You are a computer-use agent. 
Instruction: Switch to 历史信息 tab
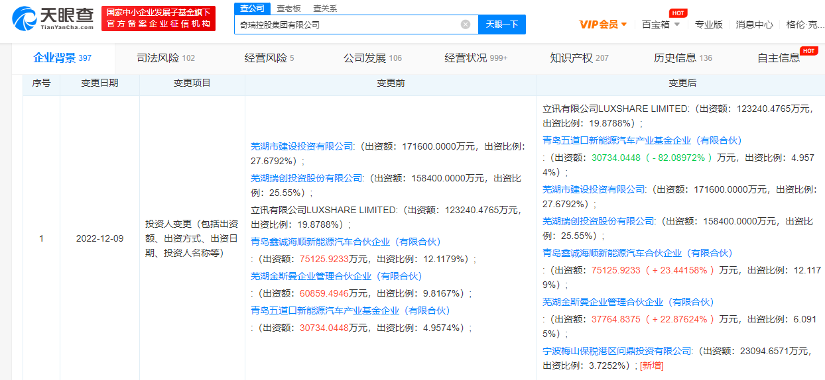pos(683,58)
